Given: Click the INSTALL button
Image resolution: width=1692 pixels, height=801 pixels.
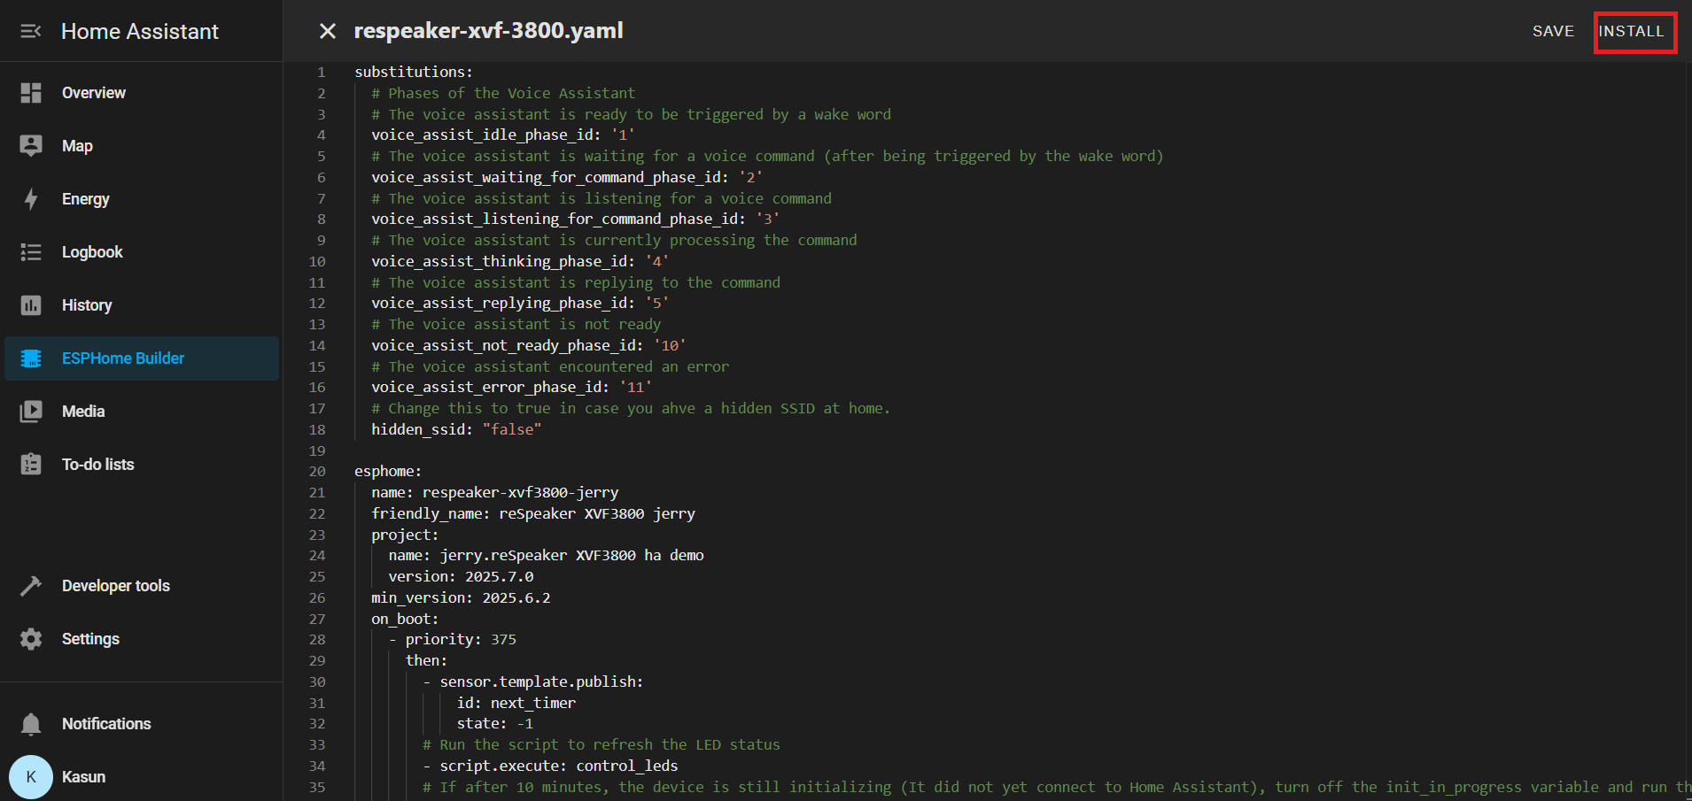Looking at the screenshot, I should pyautogui.click(x=1632, y=31).
